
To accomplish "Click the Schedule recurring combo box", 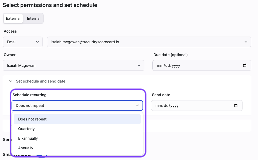I will [x=77, y=106].
